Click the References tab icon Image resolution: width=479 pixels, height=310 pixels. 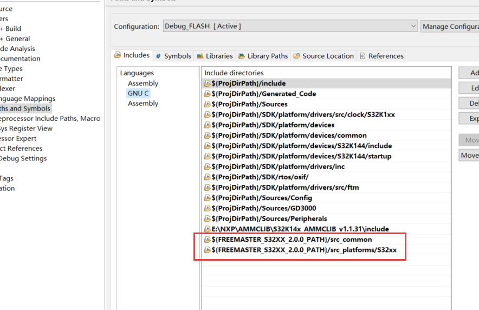point(363,56)
